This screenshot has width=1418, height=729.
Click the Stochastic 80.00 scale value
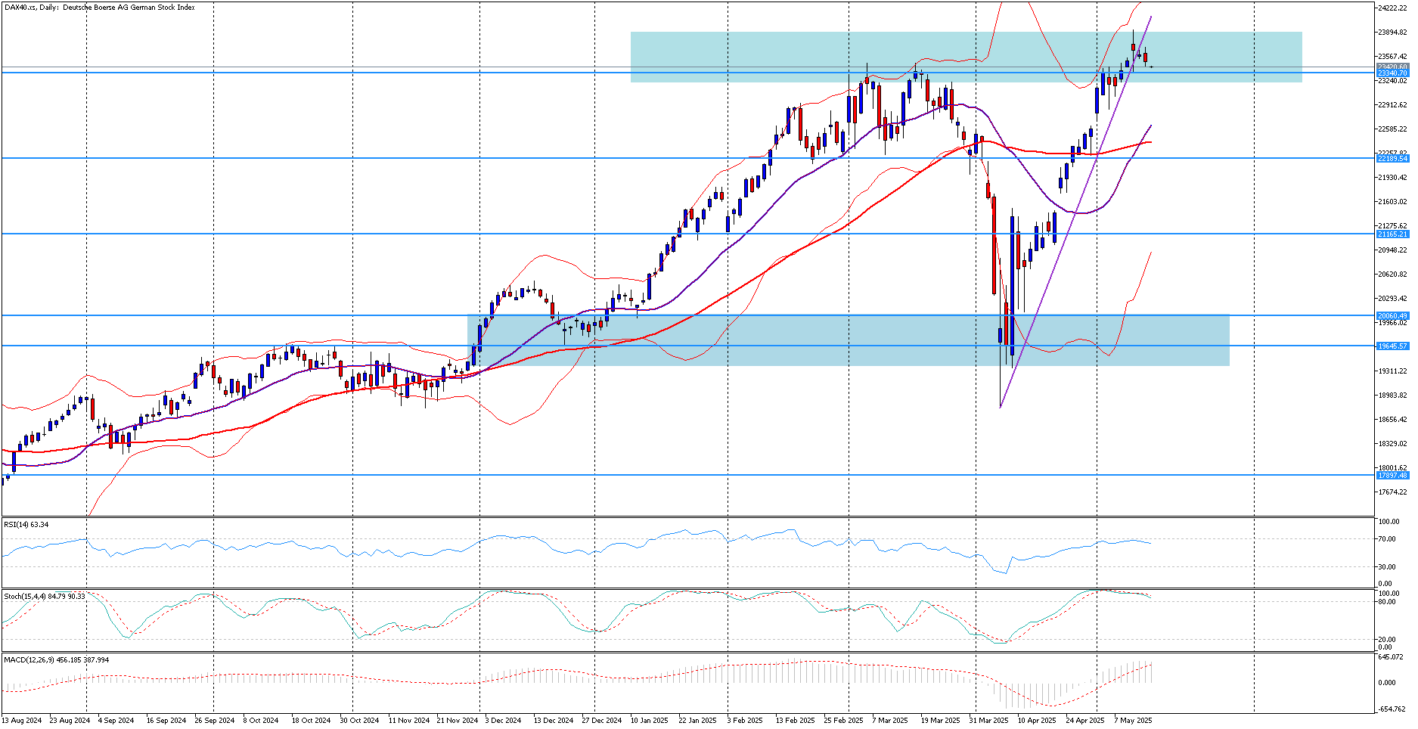point(1387,602)
